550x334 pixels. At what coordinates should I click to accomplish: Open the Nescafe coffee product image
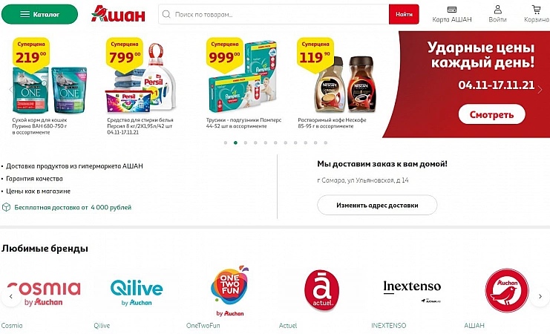click(345, 84)
